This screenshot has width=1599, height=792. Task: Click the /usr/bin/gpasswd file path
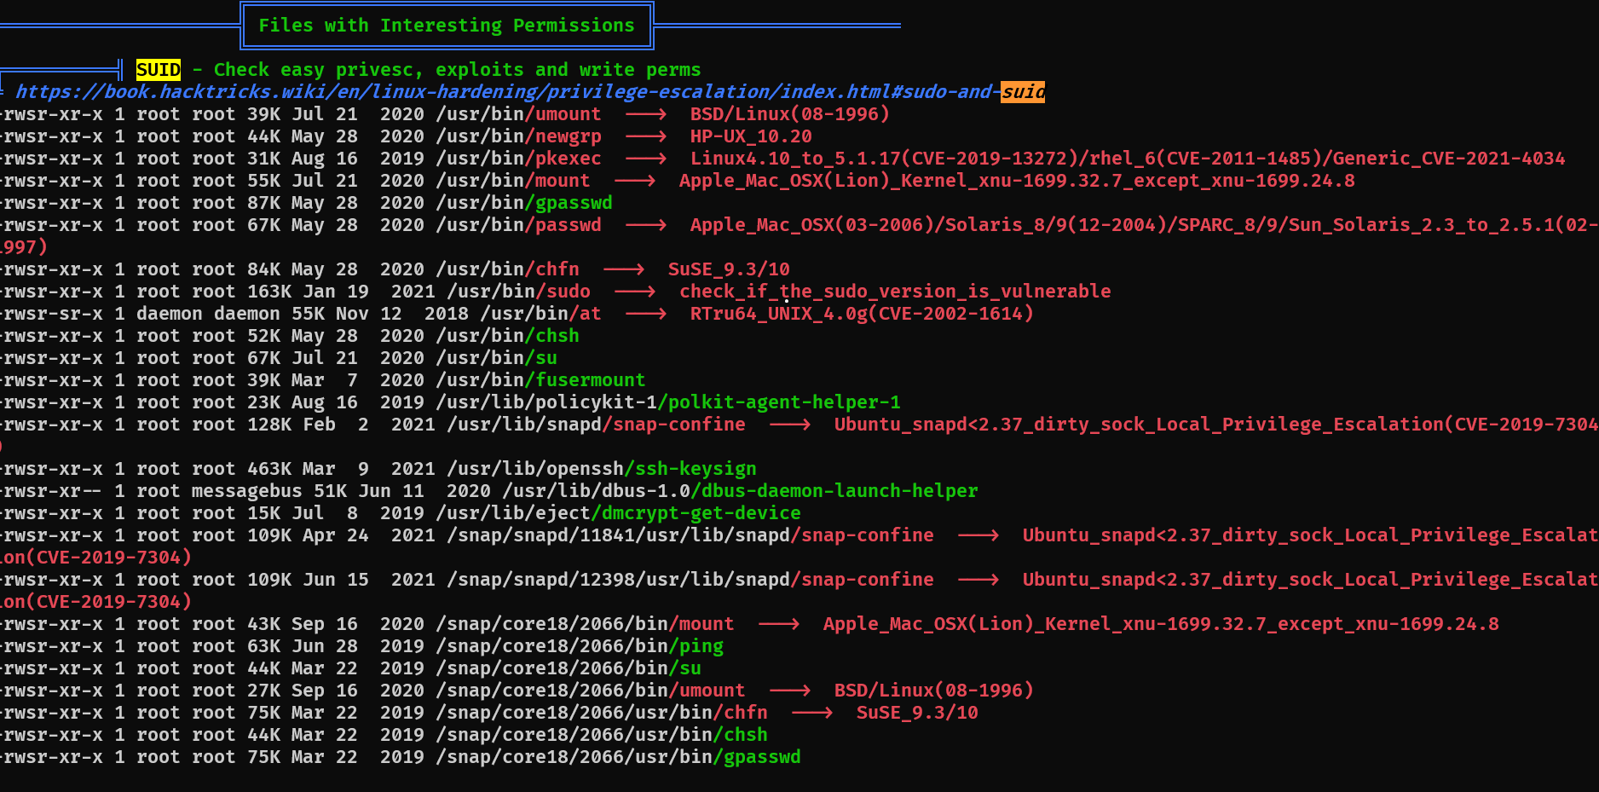pos(523,203)
